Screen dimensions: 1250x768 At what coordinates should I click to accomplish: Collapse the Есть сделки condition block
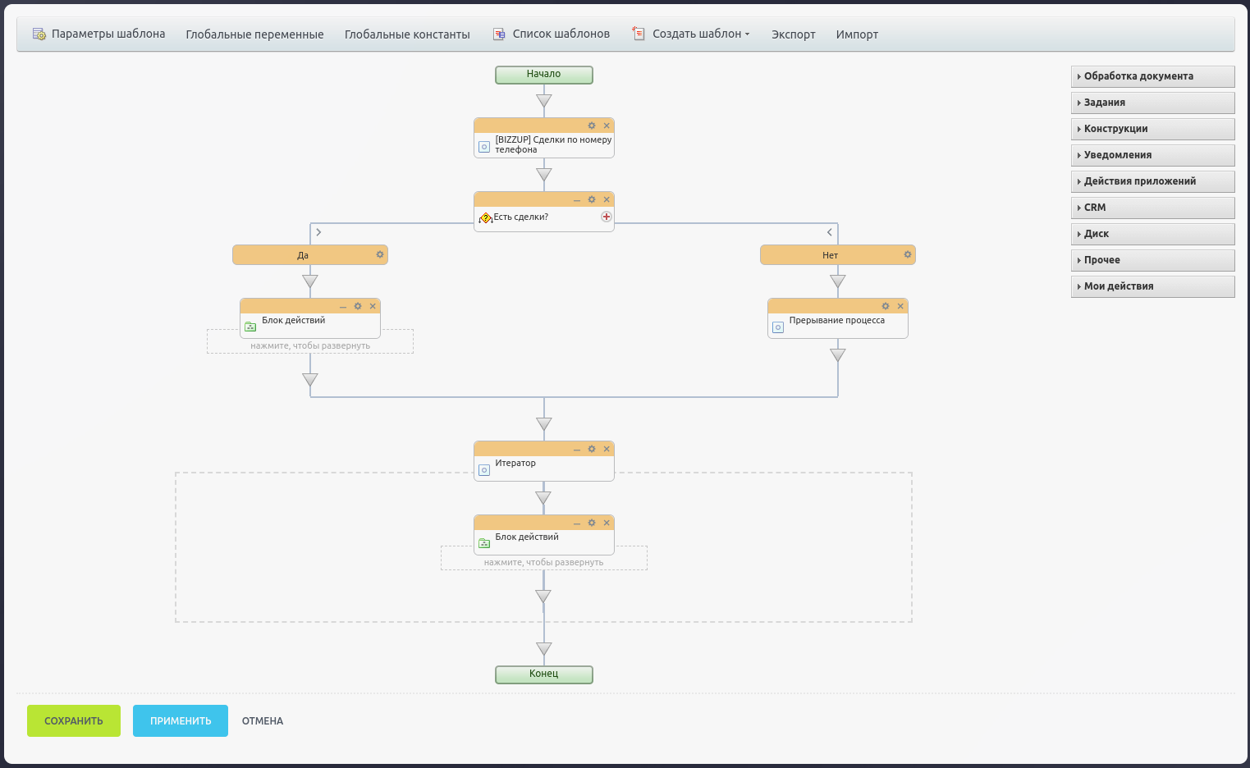tap(577, 200)
